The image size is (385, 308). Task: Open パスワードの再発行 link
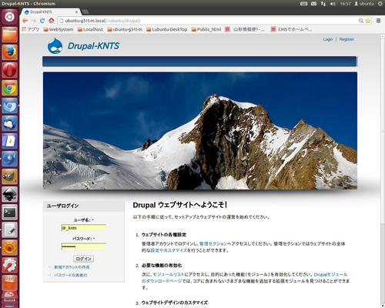pyautogui.click(x=71, y=275)
